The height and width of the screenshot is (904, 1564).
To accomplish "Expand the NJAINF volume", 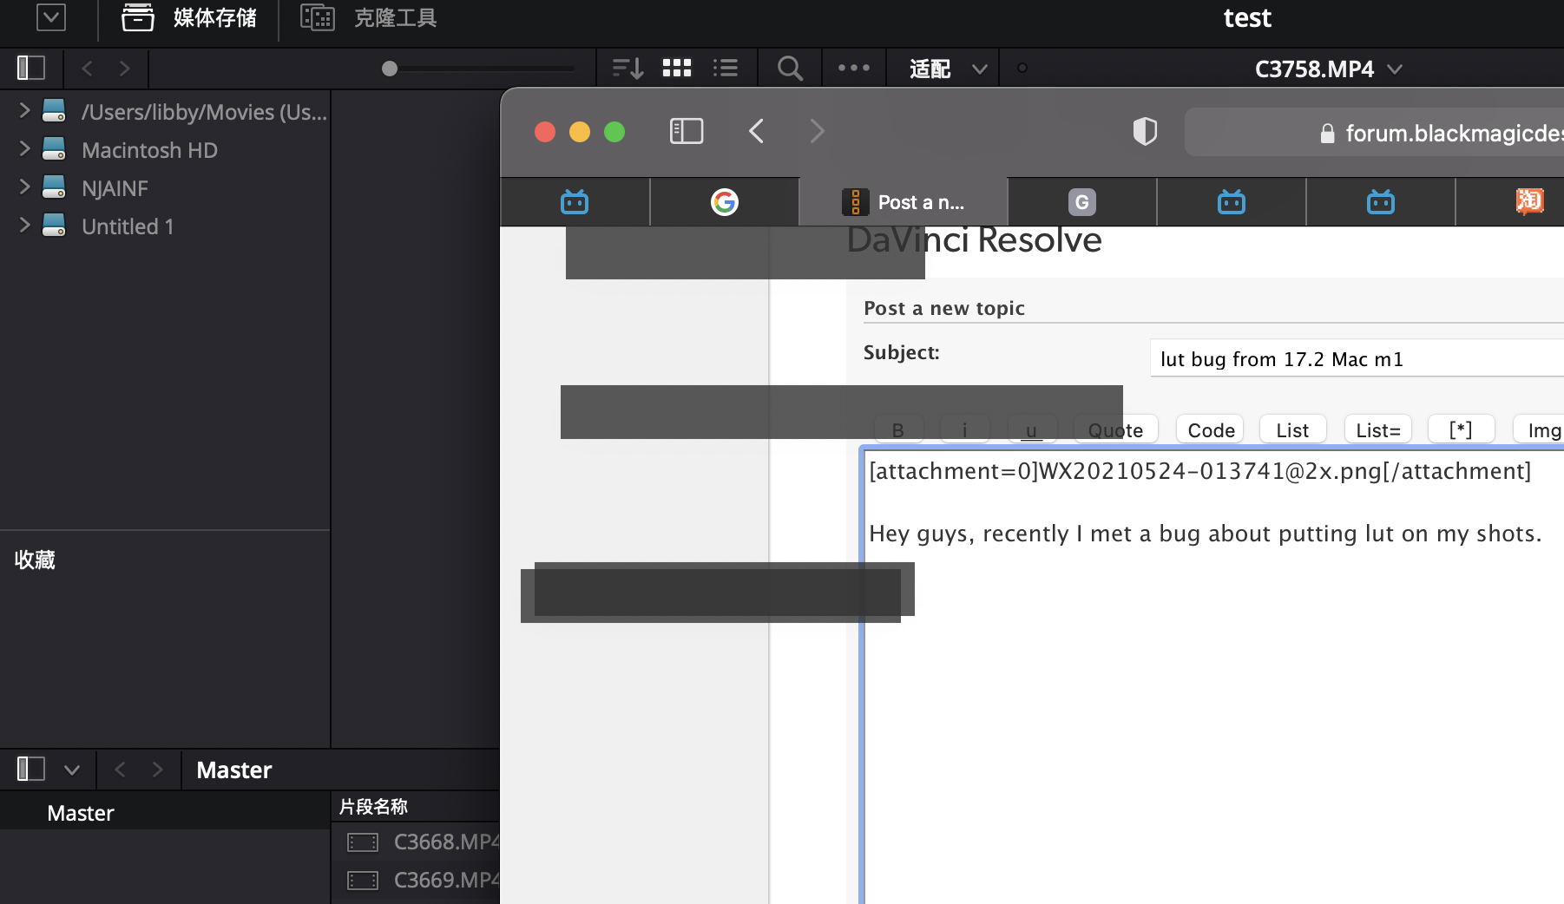I will (24, 187).
